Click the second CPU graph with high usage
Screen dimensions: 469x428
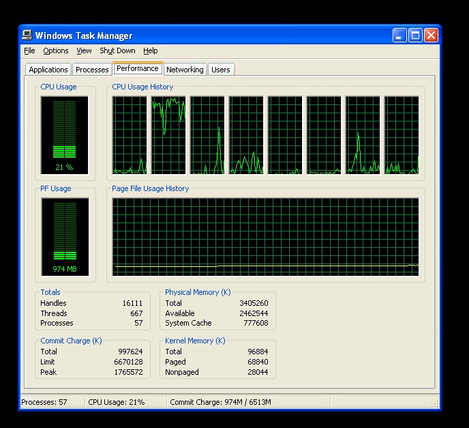pos(168,135)
